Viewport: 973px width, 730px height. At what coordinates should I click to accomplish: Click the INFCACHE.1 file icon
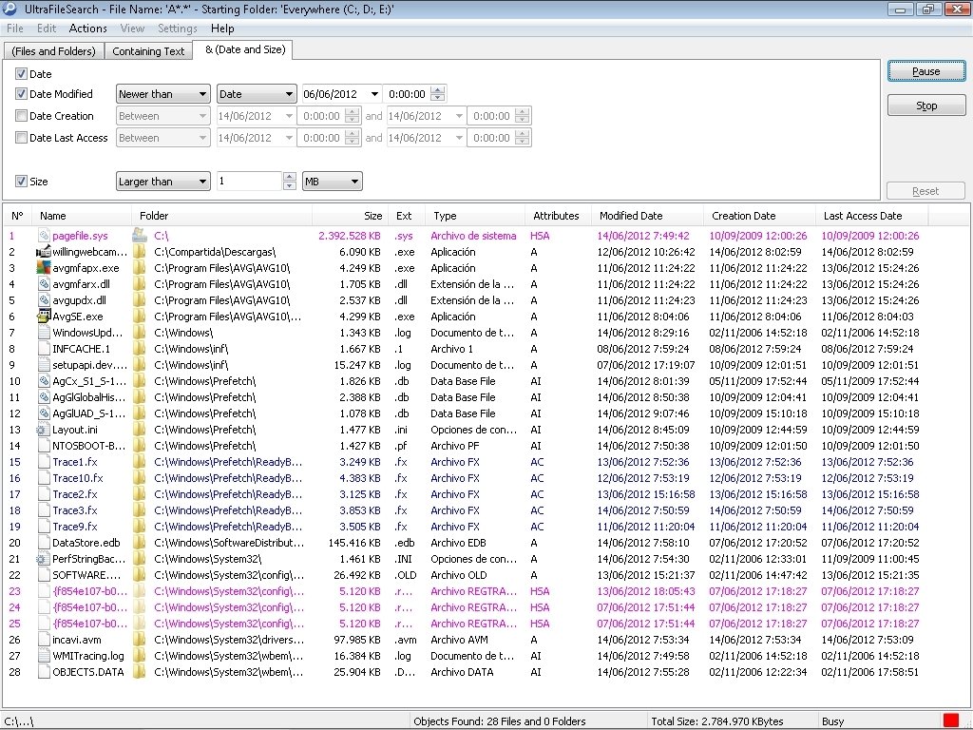tap(44, 349)
